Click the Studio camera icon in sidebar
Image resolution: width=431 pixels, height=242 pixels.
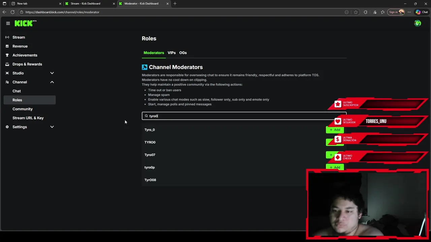tap(7, 73)
